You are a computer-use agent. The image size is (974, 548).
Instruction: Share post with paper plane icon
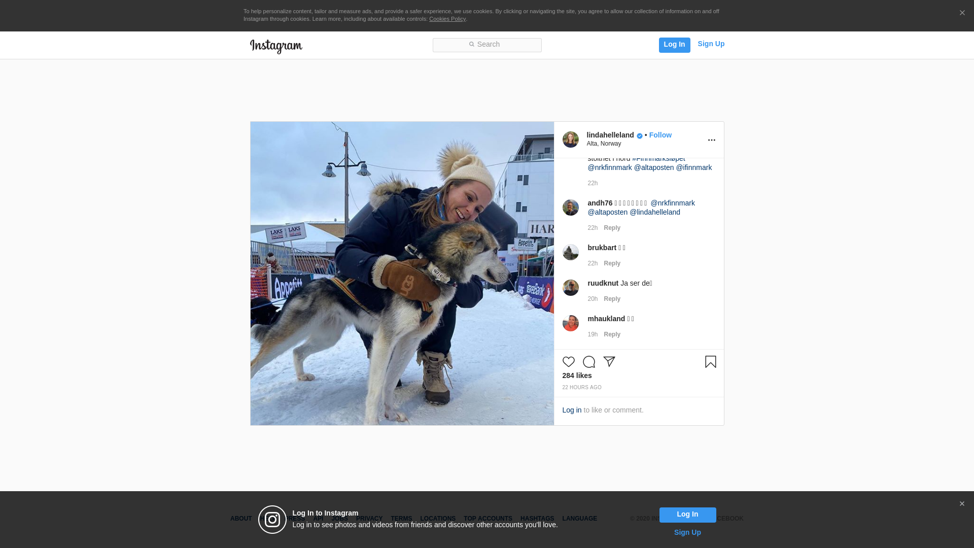(x=609, y=362)
